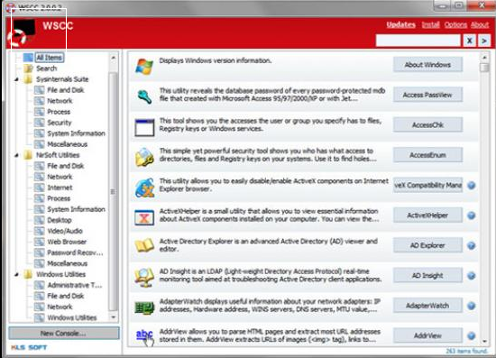Collapse the Windows Utilities tree node
Screen dimensions: 496x358
(16, 274)
